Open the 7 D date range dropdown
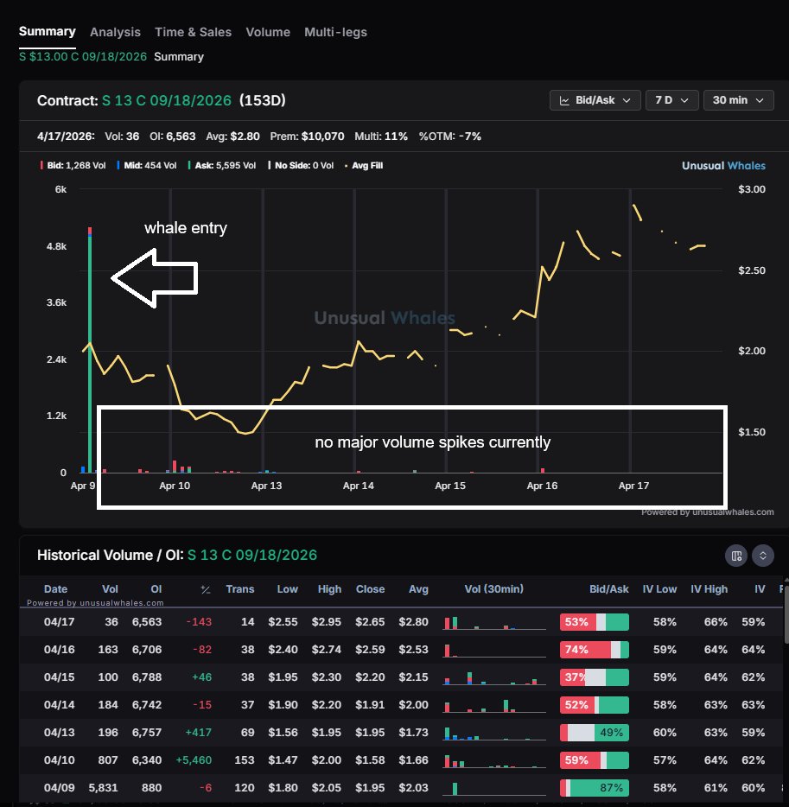789x807 pixels. (671, 100)
